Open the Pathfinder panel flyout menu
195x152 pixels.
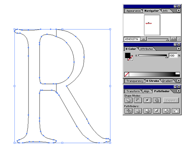click(179, 91)
